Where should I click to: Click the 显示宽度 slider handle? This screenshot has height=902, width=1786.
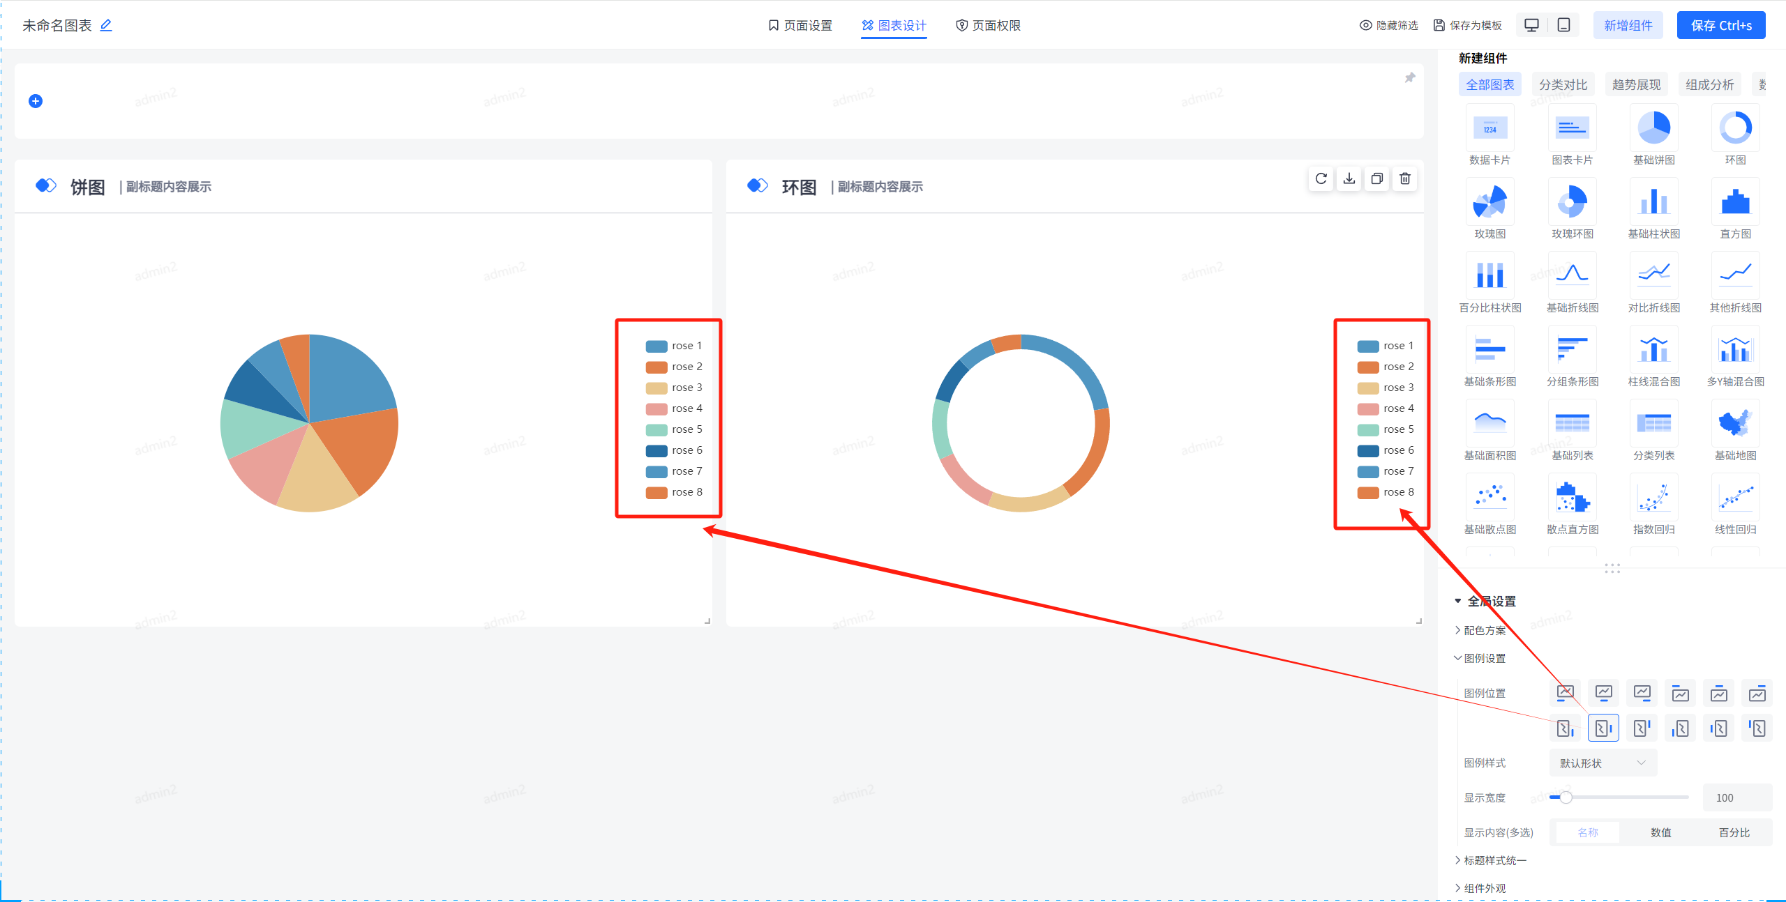(x=1566, y=797)
